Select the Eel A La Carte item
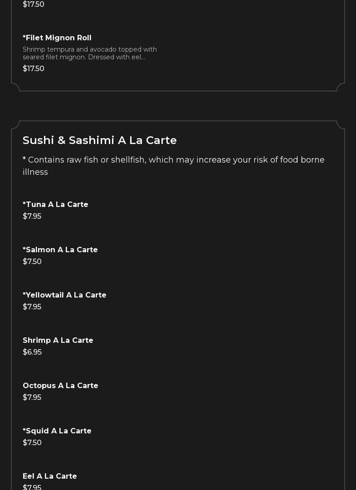356x490 pixels. [50, 476]
